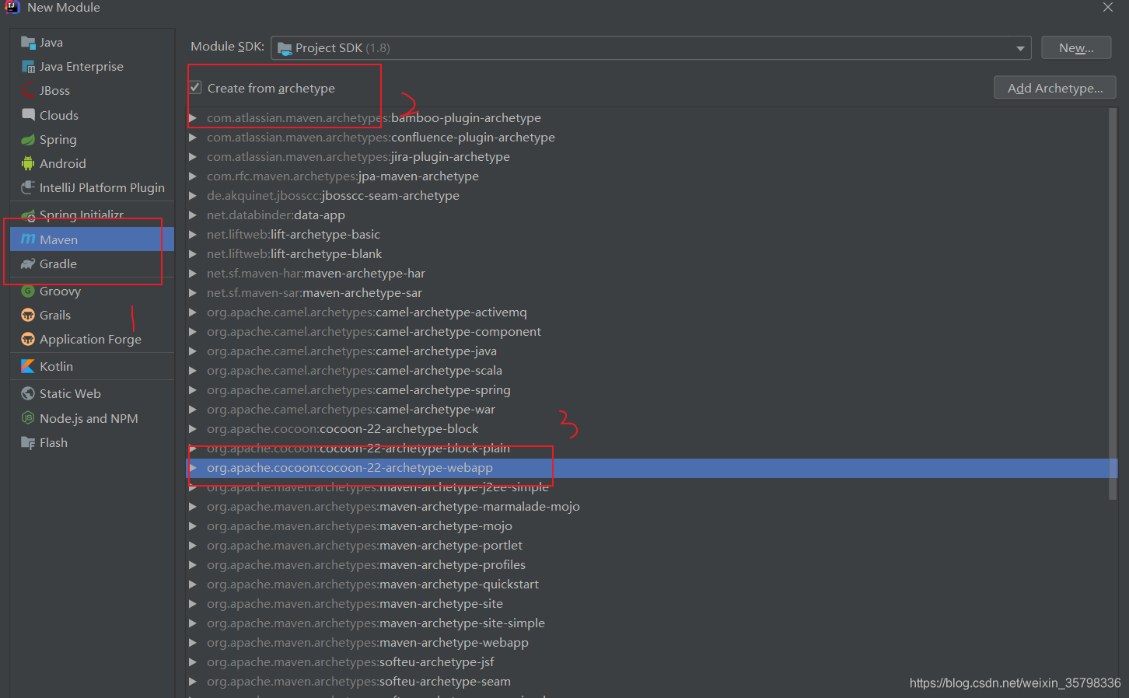Click the IntelliJ logo in title bar
The width and height of the screenshot is (1129, 698).
pos(12,7)
